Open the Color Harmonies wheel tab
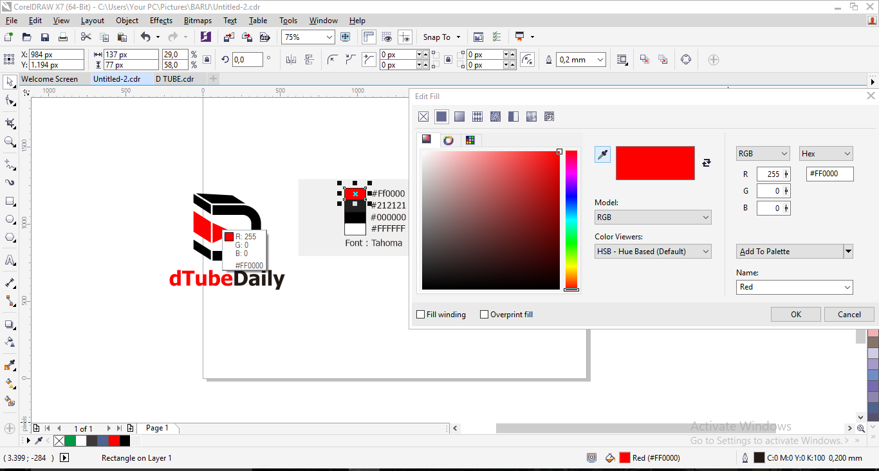879x471 pixels. point(449,140)
